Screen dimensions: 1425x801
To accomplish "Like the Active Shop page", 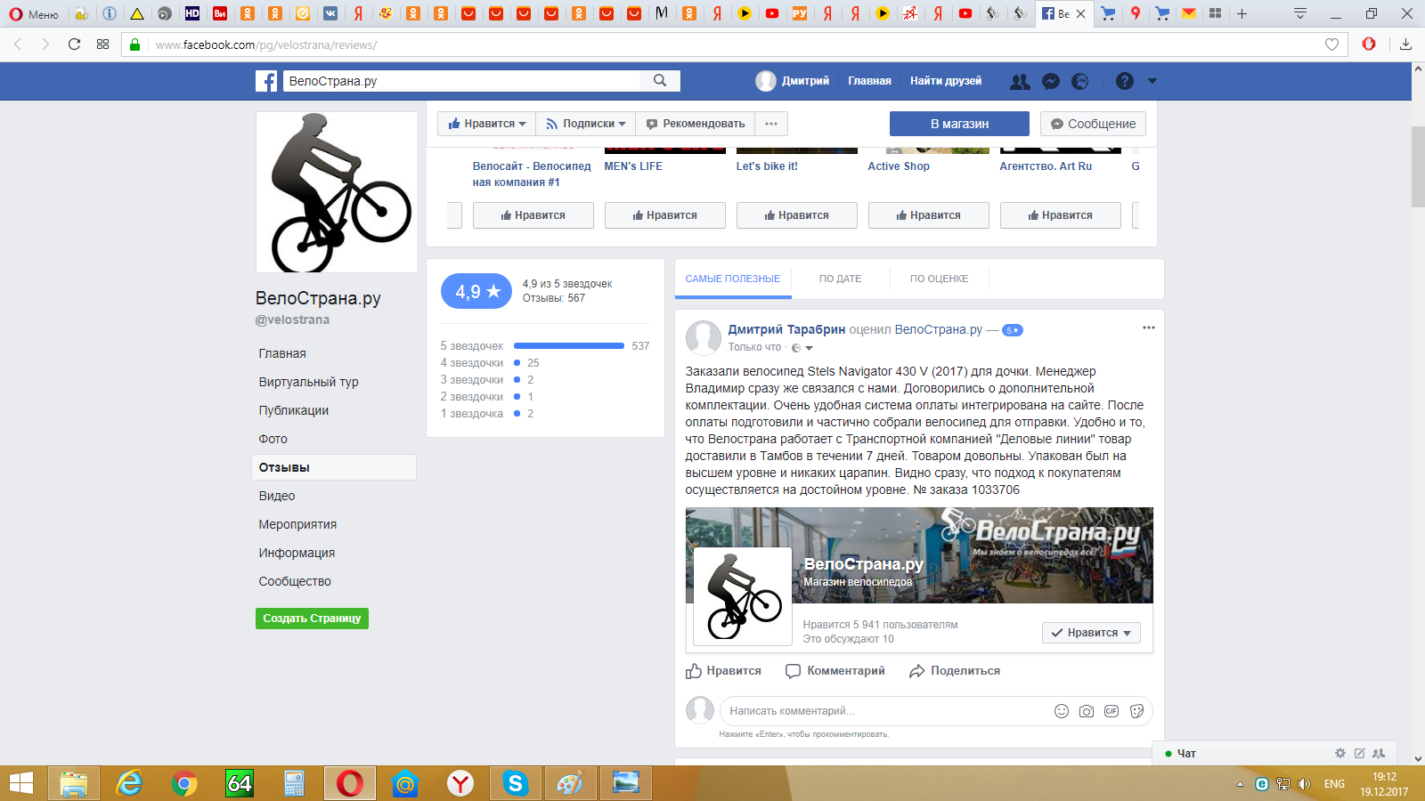I will coord(928,215).
